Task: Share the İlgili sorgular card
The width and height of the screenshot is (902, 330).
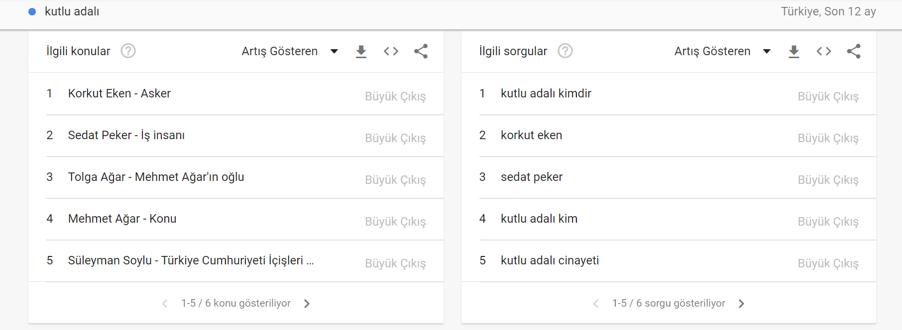Action: click(x=853, y=51)
